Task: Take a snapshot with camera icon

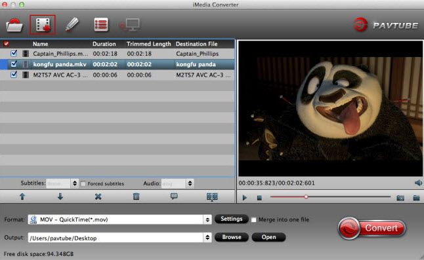Action: pos(400,198)
